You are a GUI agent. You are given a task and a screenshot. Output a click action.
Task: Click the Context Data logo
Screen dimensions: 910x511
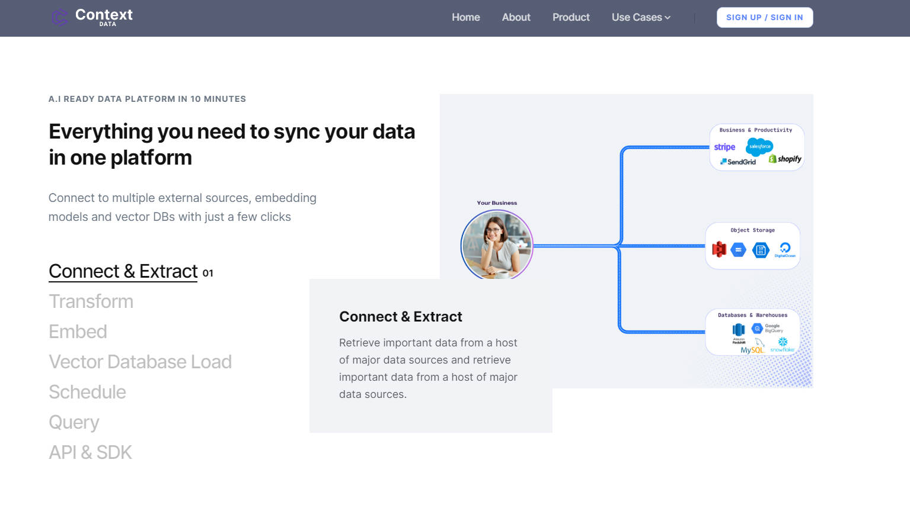click(92, 17)
